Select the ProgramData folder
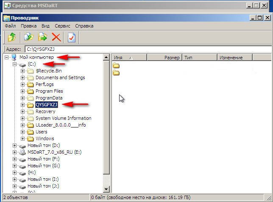273x202 pixels. click(49, 98)
